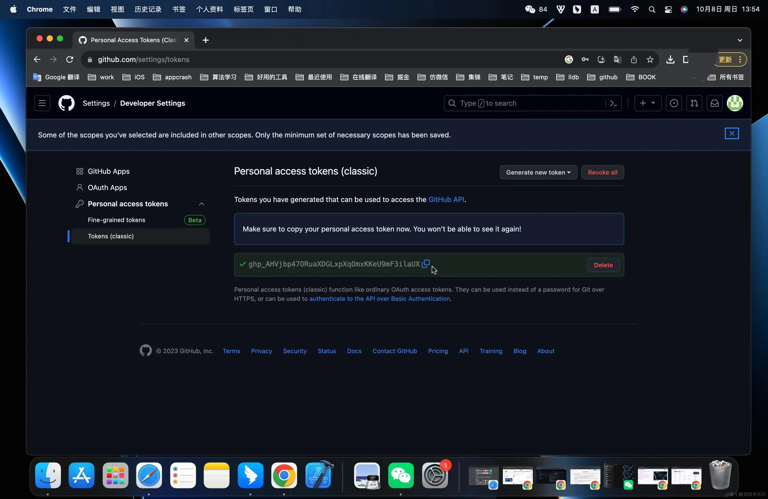Copy the generated personal access token
The image size is (768, 499).
click(x=426, y=264)
